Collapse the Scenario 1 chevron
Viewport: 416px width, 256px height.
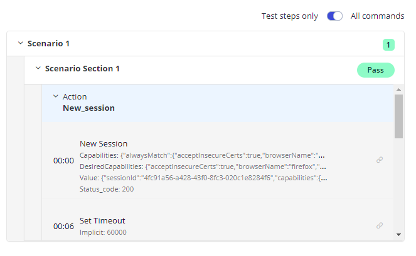21,43
